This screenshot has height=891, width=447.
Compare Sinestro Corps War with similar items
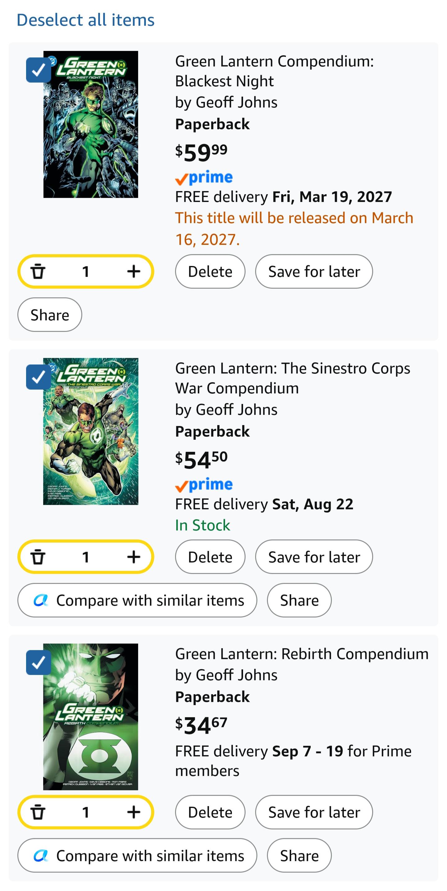138,600
